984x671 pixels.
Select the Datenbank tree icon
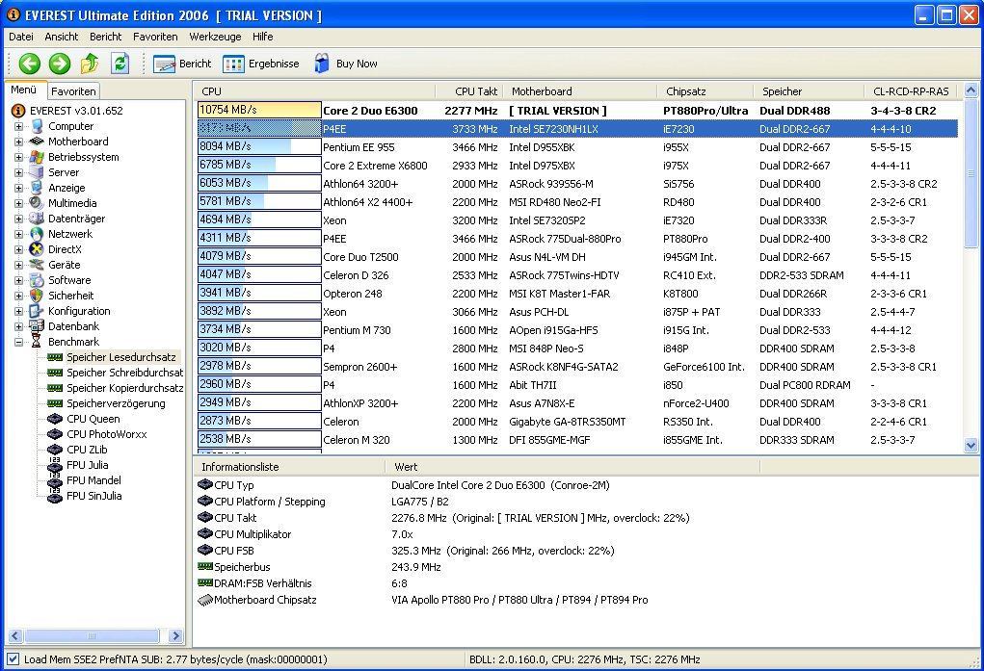(37, 326)
